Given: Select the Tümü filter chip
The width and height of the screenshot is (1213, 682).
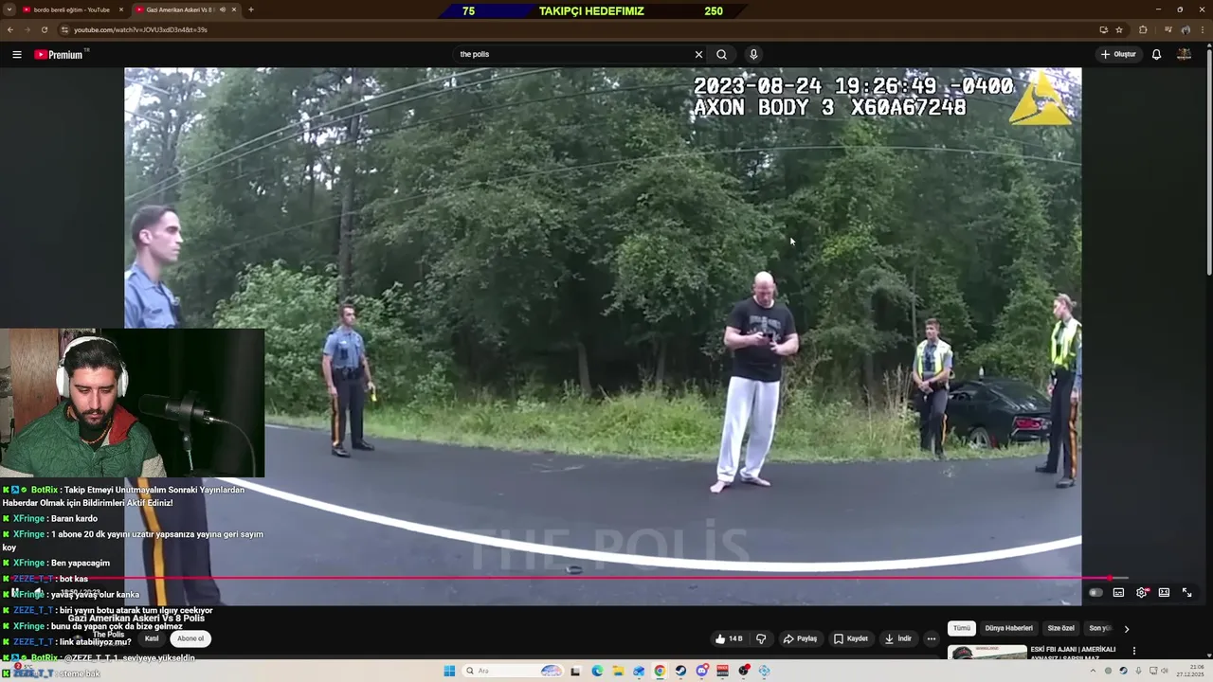Looking at the screenshot, I should [962, 628].
